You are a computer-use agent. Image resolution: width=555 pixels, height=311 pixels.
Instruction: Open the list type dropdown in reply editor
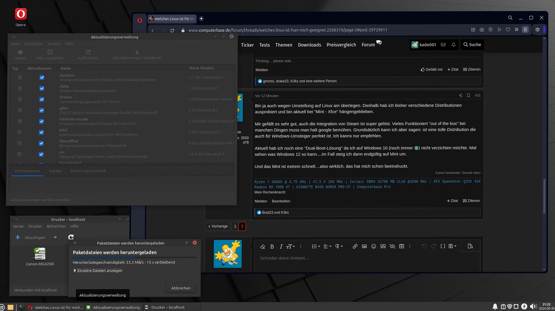316,246
